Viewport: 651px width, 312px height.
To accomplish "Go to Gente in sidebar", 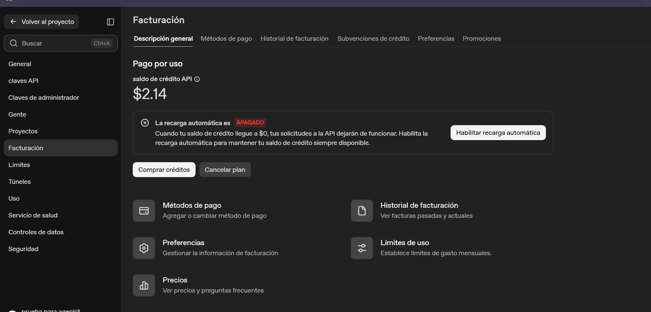I will coord(61,114).
